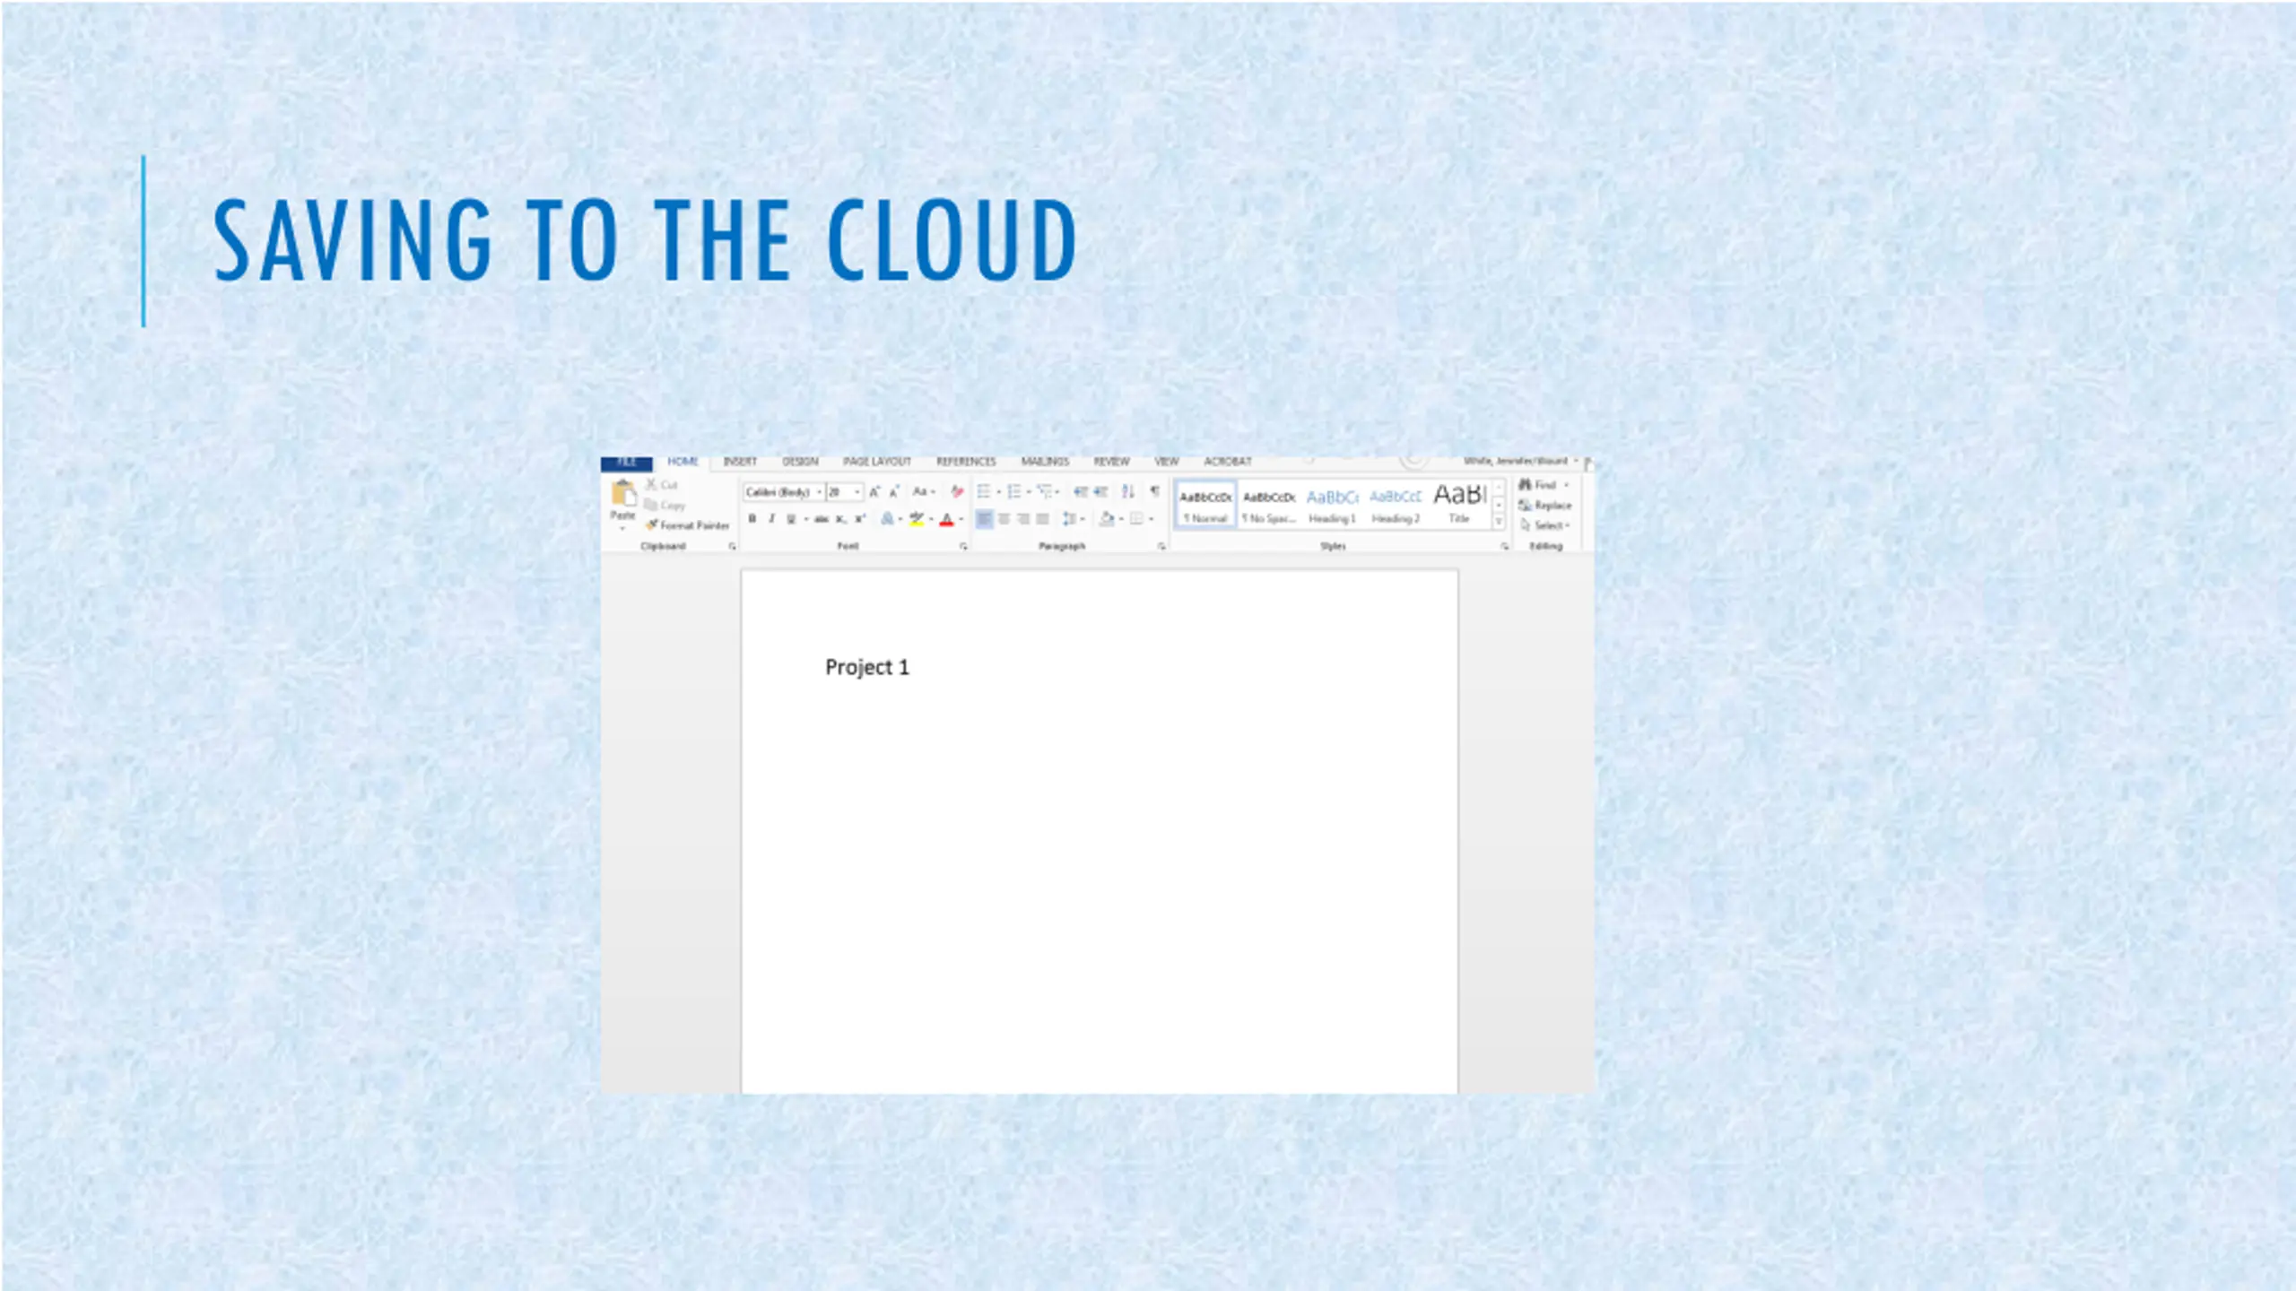Click the Cut scissors icon

coord(652,484)
